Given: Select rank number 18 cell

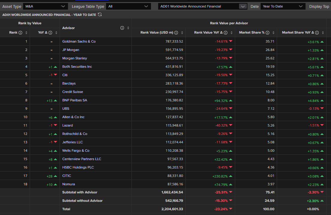Looking at the screenshot, I should pos(25,184).
